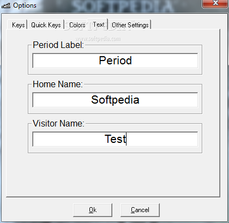
Task: Click the word Period inside its textbox
Action: coord(115,61)
